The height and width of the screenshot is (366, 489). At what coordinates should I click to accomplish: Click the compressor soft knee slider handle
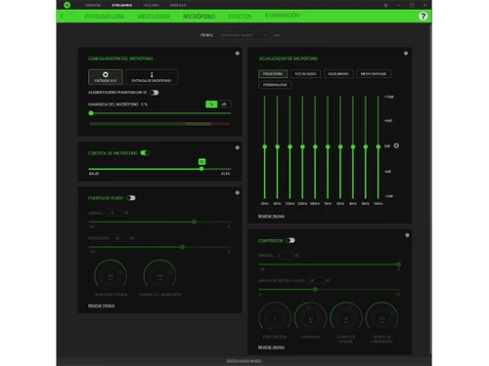(x=315, y=289)
